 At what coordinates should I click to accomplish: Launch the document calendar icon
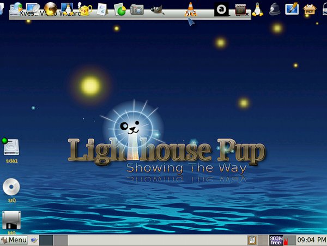(x=102, y=9)
